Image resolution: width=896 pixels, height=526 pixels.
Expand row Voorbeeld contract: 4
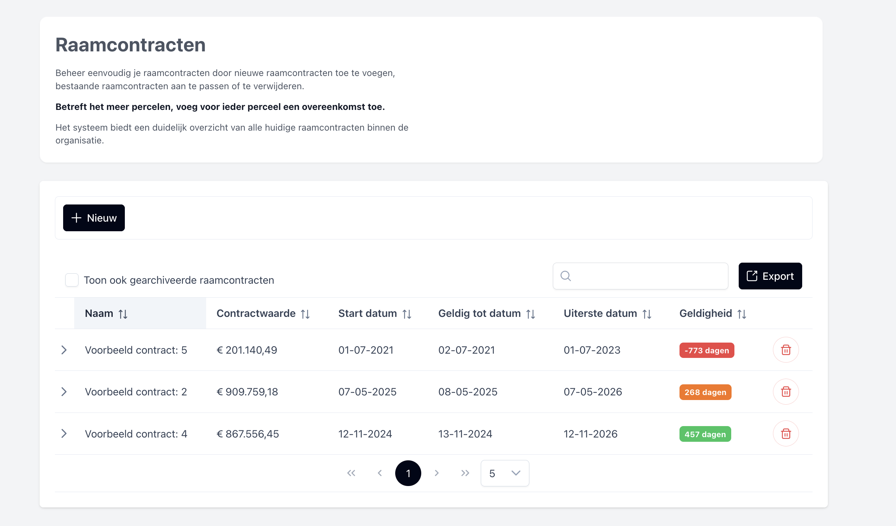point(64,434)
